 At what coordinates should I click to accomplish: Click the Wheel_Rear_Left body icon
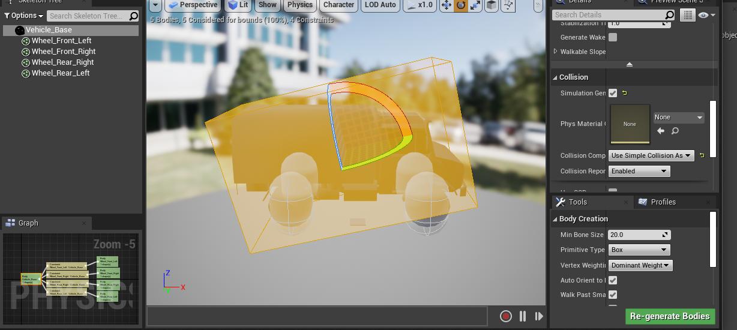click(x=26, y=73)
